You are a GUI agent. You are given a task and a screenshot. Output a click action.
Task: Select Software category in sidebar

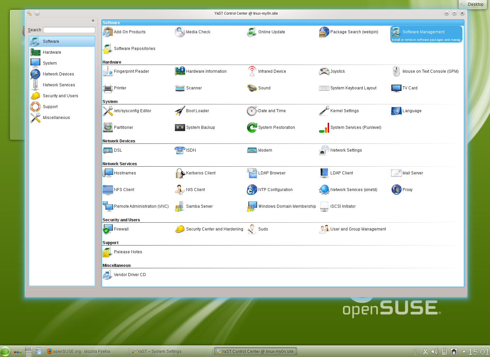coord(62,41)
